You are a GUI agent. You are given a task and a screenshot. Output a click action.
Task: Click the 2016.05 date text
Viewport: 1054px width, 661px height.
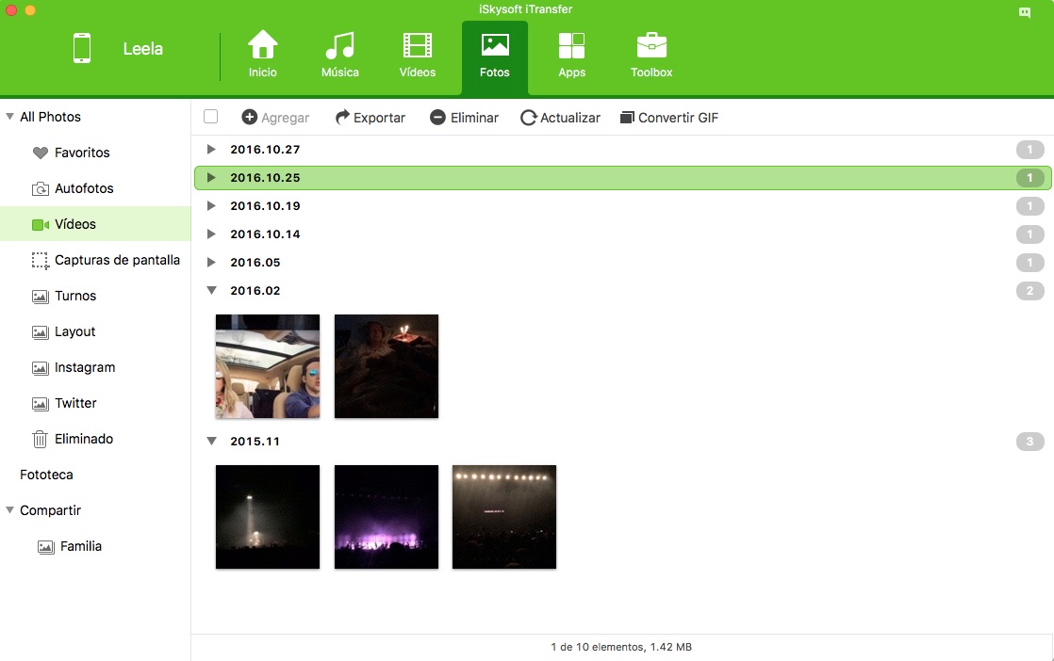[255, 263]
